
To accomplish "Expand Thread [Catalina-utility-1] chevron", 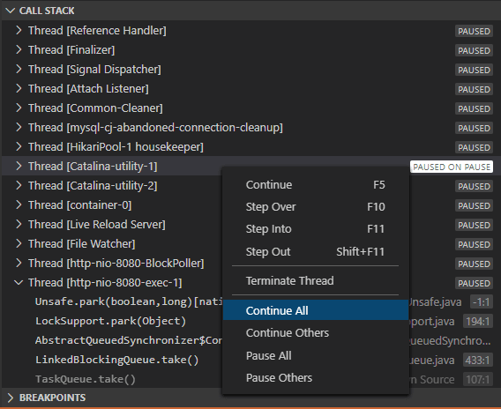I will coord(19,166).
